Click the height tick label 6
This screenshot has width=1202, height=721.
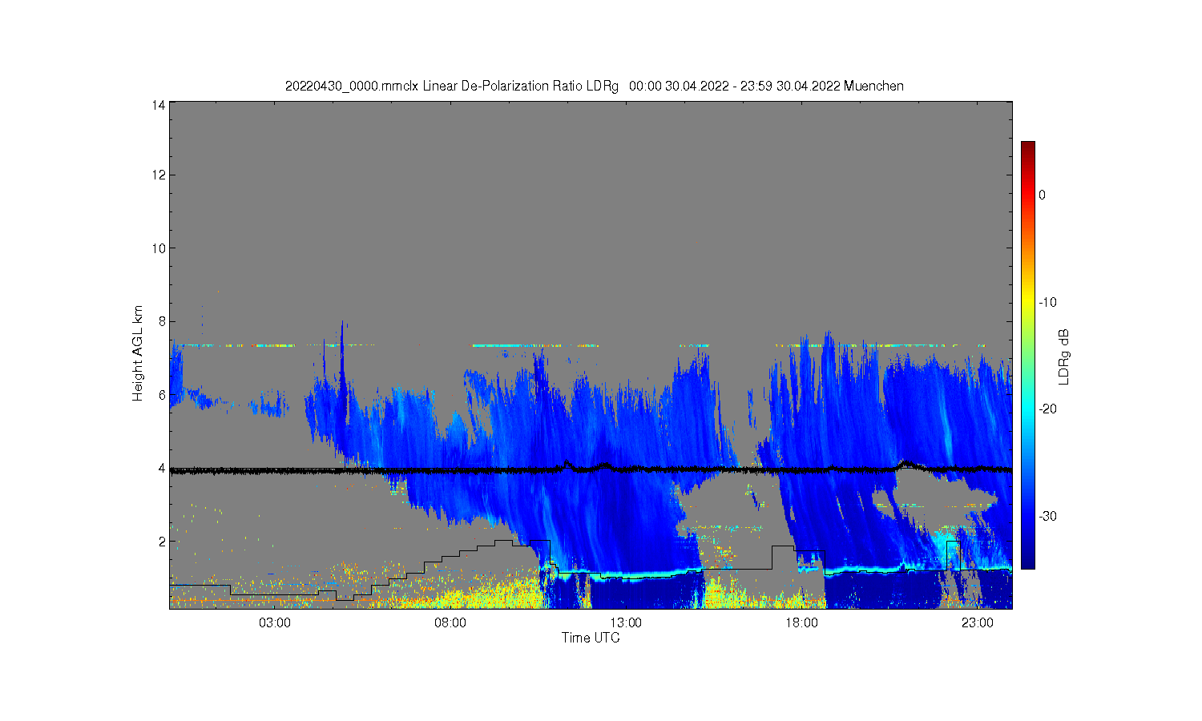[x=162, y=395]
